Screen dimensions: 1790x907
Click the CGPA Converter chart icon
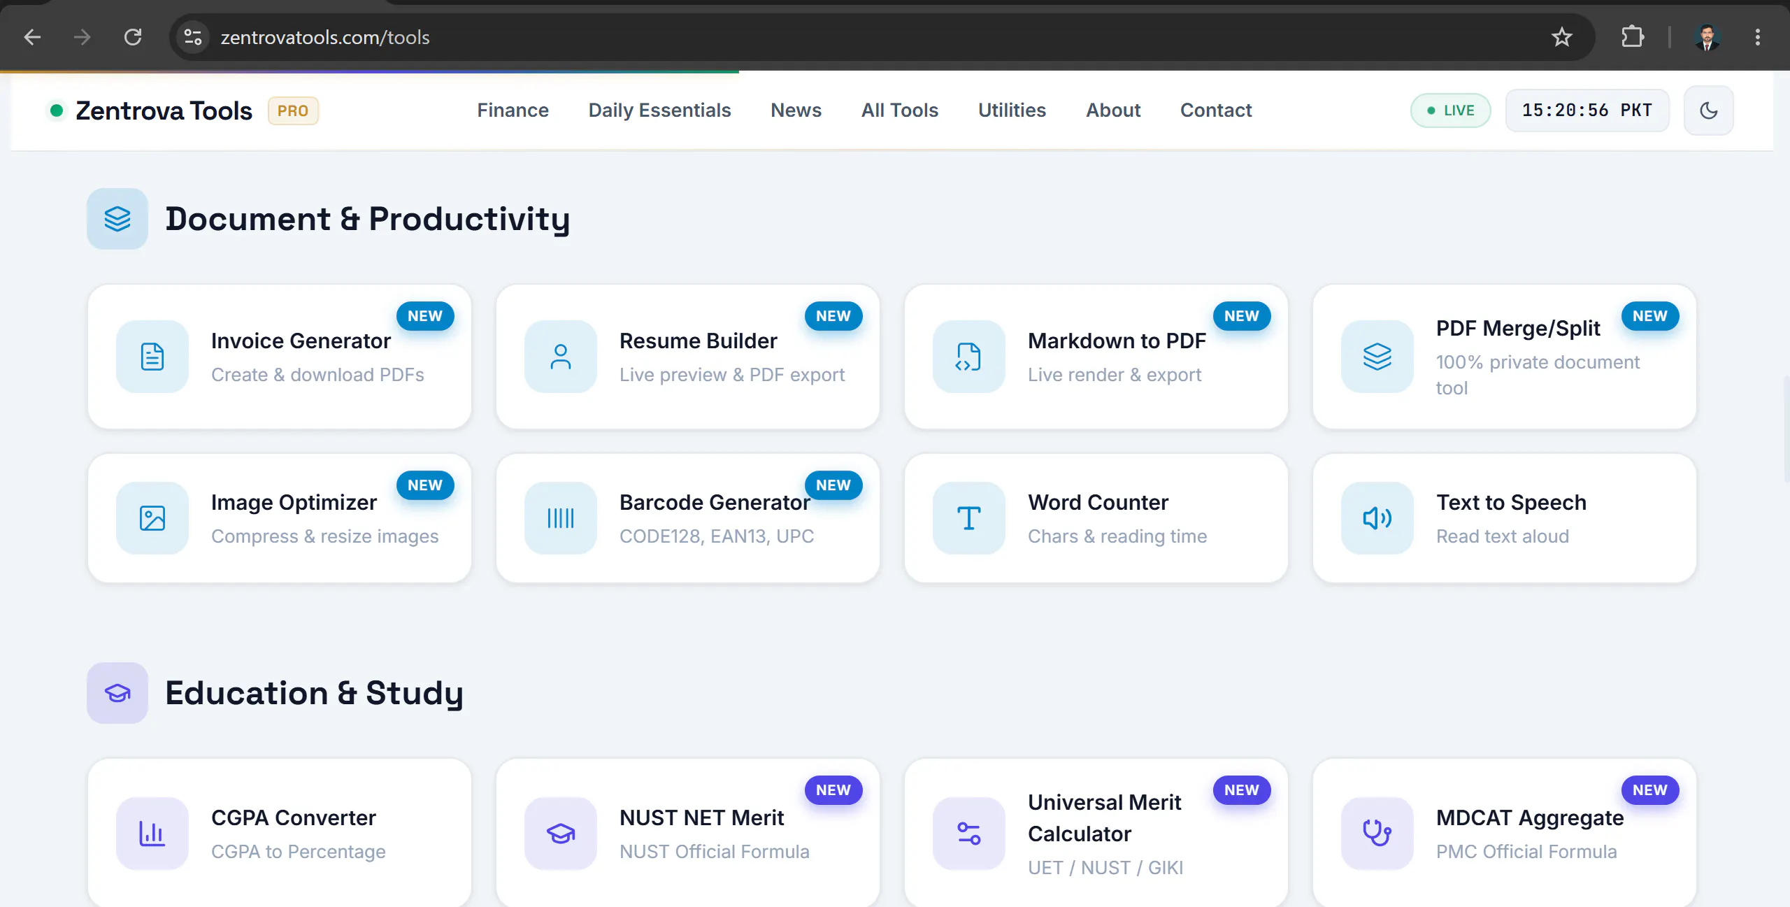tap(152, 834)
